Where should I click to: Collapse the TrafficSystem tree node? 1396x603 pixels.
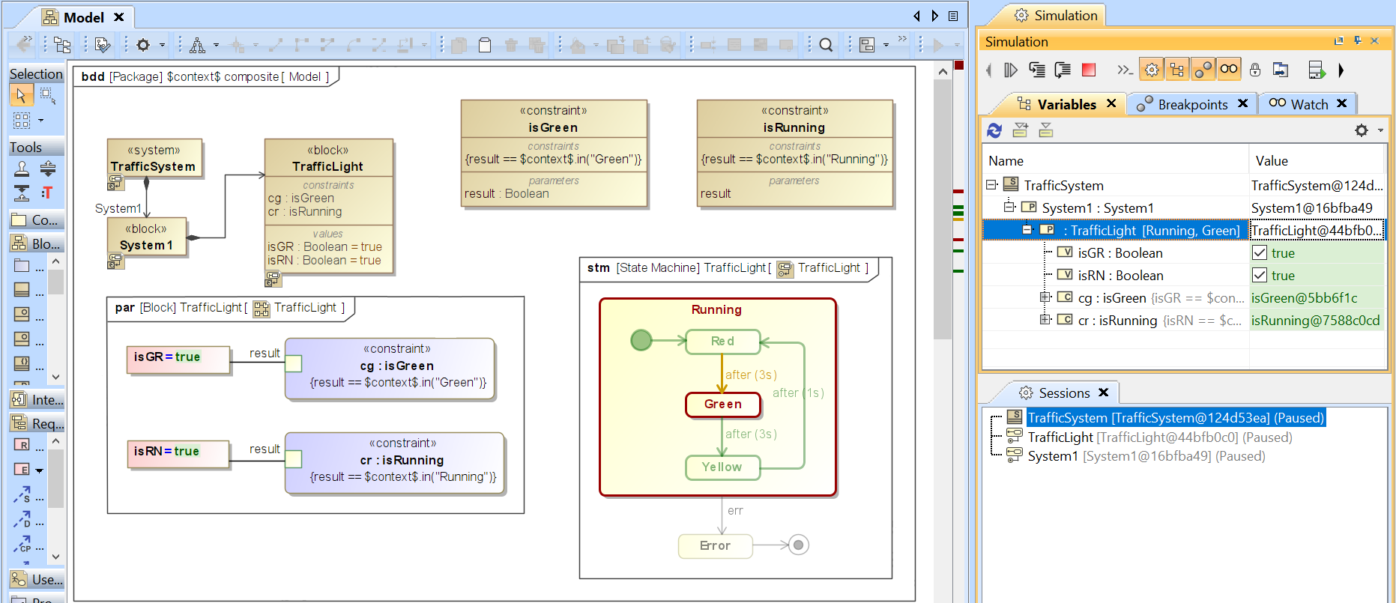coord(991,184)
